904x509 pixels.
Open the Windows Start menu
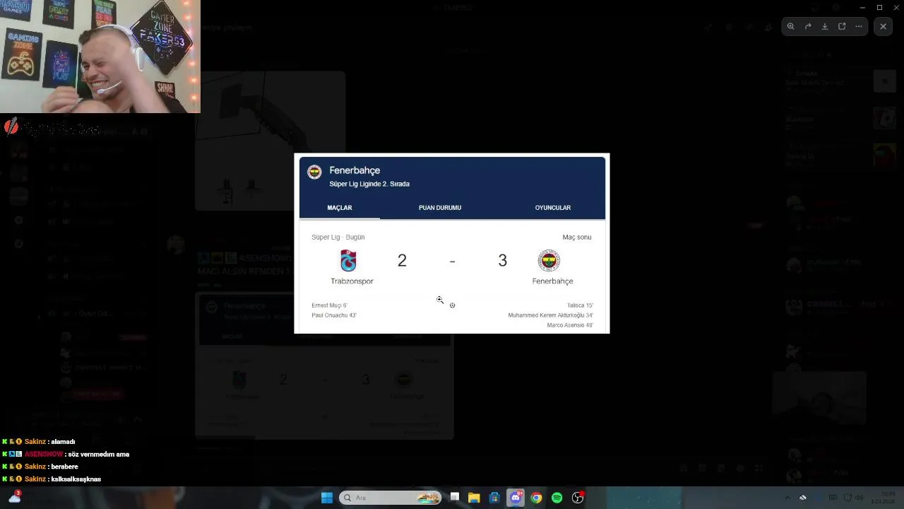click(x=327, y=498)
